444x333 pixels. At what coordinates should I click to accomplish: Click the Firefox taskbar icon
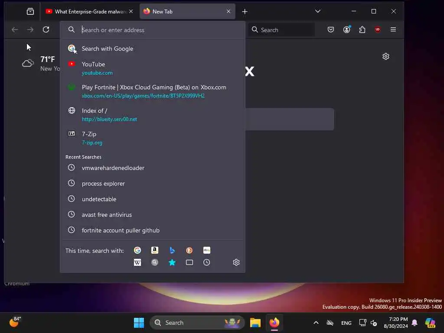point(274,323)
